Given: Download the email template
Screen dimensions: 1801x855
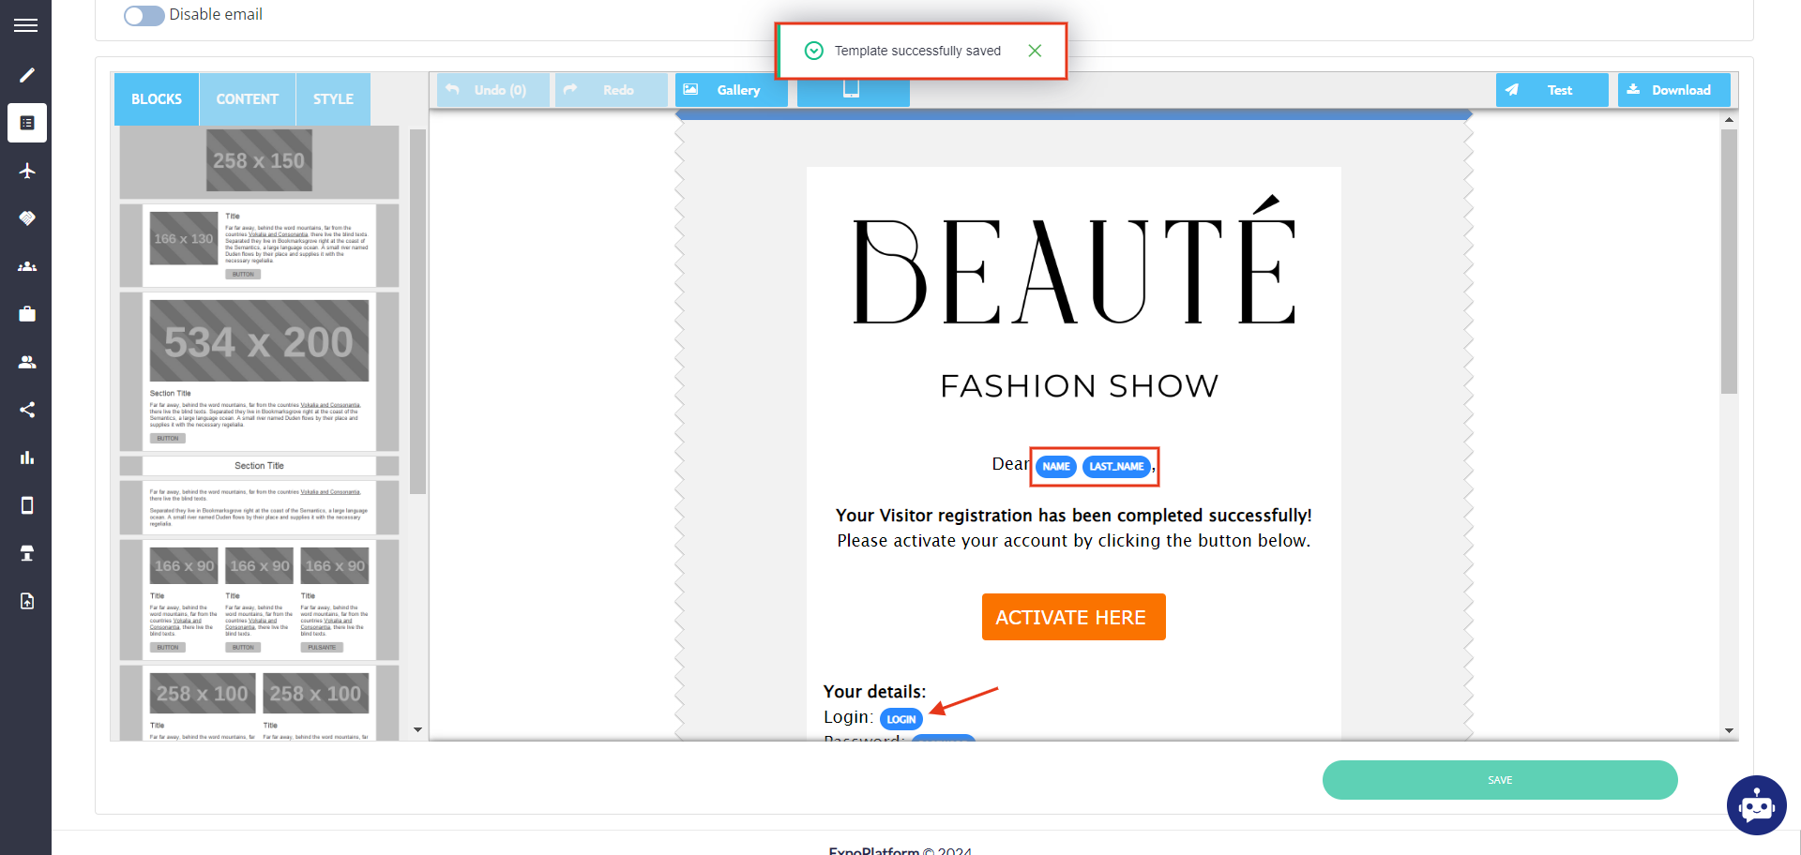Looking at the screenshot, I should [1673, 90].
